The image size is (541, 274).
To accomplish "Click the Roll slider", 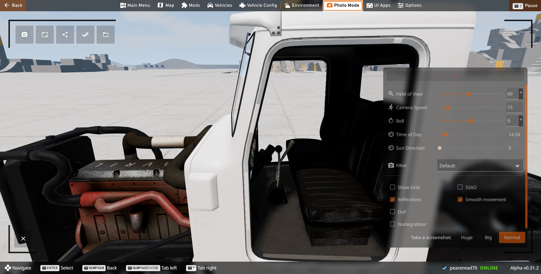I will pyautogui.click(x=472, y=121).
